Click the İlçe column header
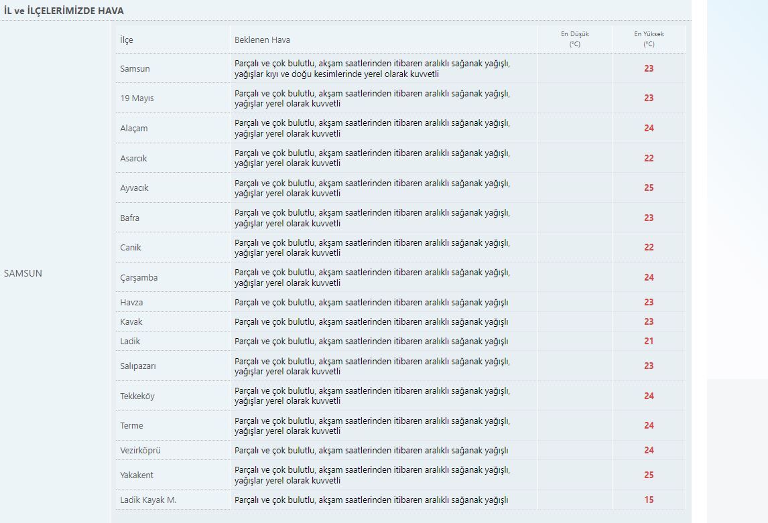This screenshot has width=768, height=523. coord(127,40)
